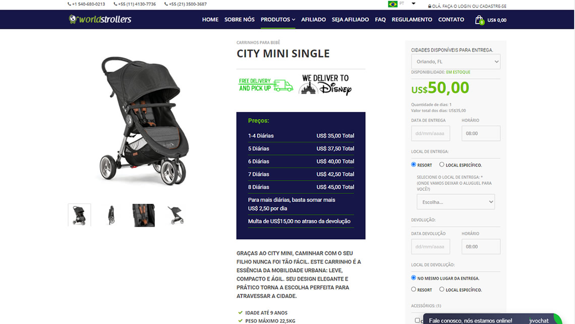Select No Mesmo Lugar da Entrega option
The image size is (575, 324).
point(413,278)
